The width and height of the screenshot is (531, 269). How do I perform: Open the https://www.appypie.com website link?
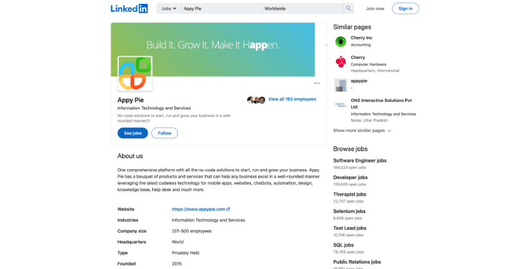pyautogui.click(x=201, y=209)
